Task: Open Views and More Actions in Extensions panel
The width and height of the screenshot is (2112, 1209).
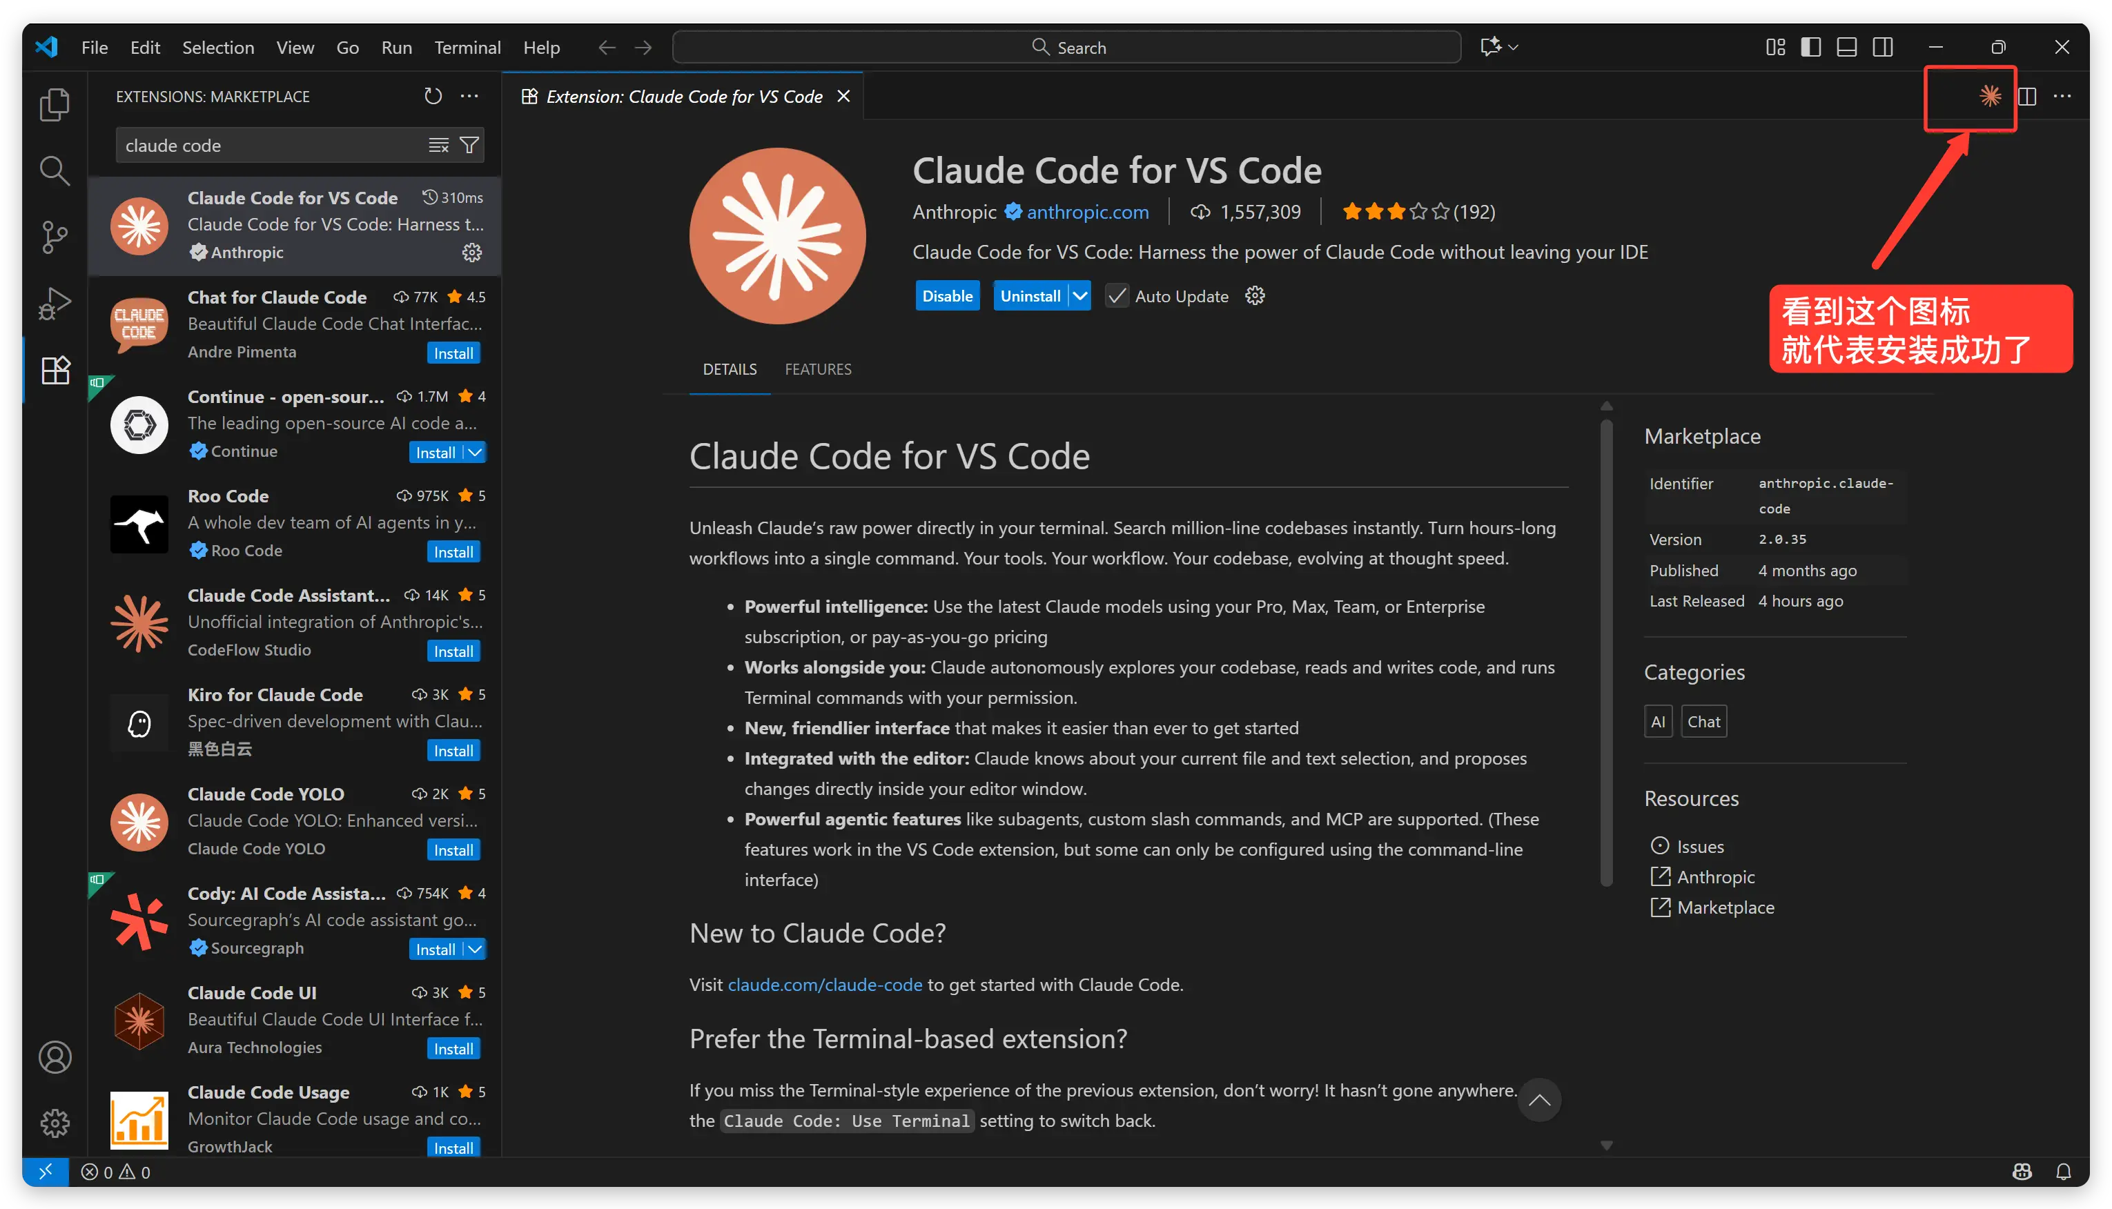Action: point(469,97)
